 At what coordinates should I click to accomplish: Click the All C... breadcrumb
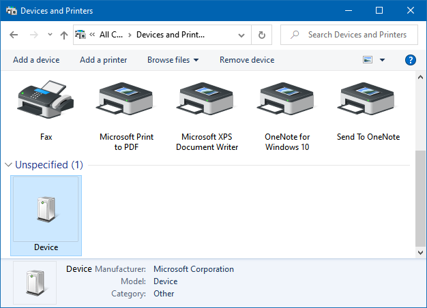111,35
